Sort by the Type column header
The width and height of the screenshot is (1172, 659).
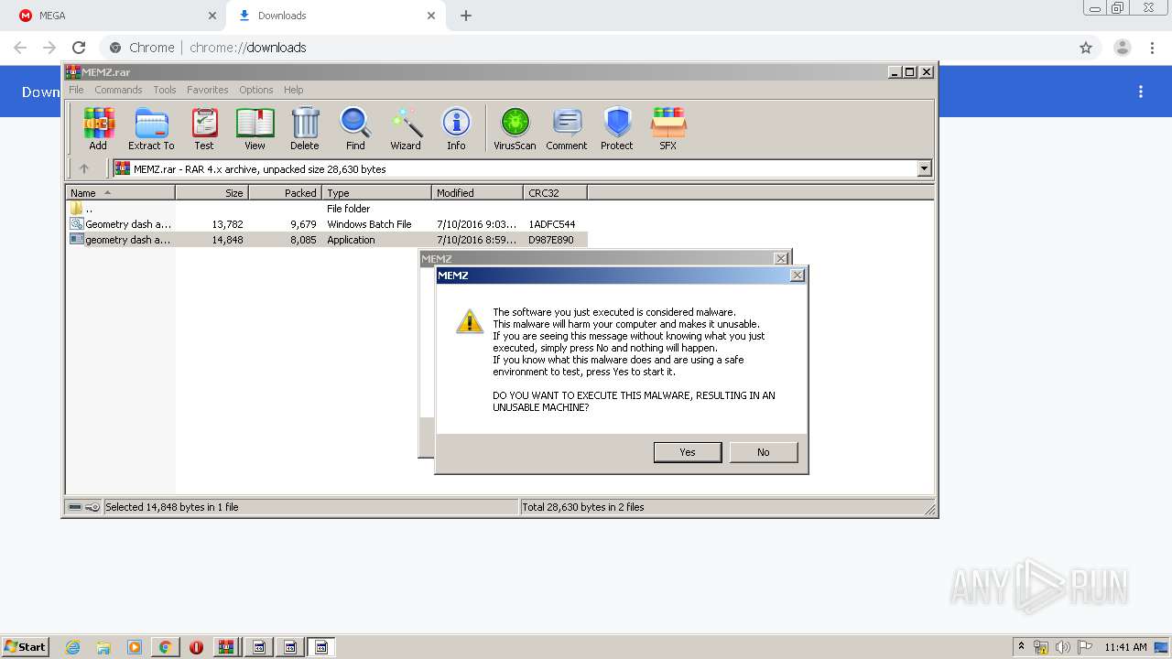pos(376,192)
